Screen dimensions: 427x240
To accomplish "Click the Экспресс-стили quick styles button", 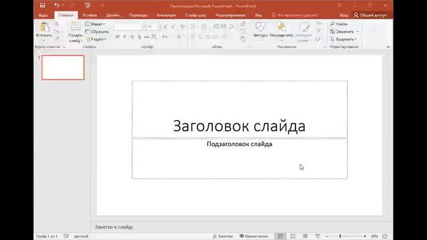I will pos(304,32).
